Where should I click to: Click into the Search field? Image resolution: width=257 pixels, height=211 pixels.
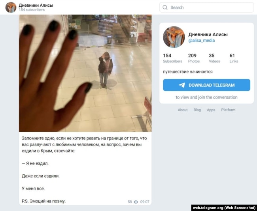point(206,7)
